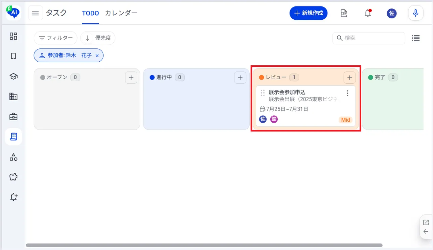
Task: Open the piggy bank icon in sidebar
Action: click(x=14, y=177)
